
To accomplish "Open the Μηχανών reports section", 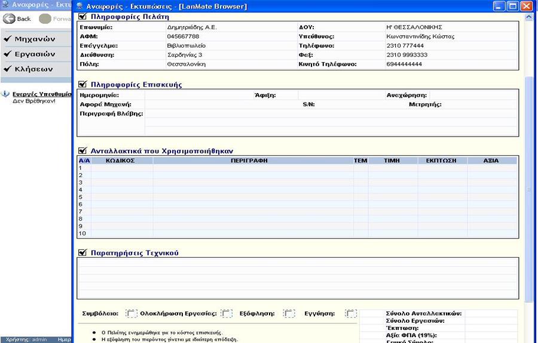I will point(35,39).
